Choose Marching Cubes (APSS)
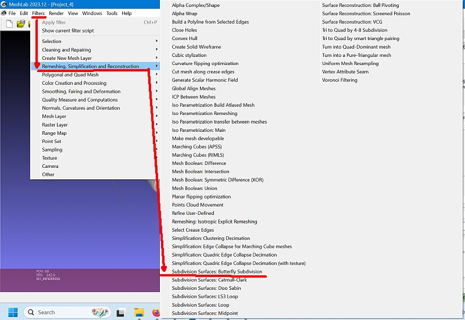This screenshot has height=320, width=465. coord(197,147)
